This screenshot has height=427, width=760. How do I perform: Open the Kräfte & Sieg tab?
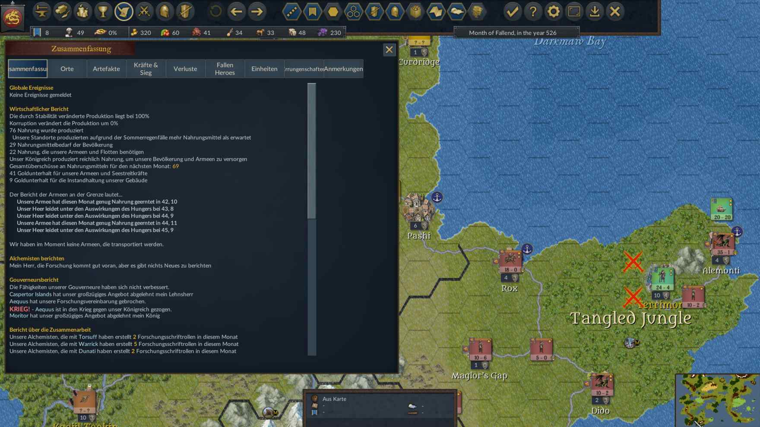click(x=146, y=69)
